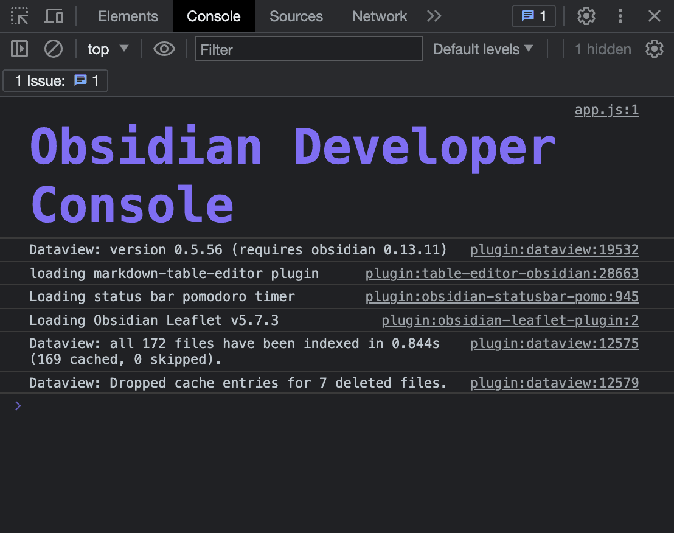Open the app.js:1 source link

click(x=606, y=110)
